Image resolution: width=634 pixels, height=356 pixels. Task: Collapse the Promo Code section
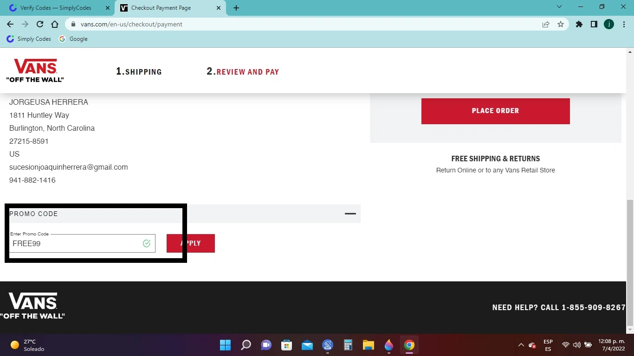(x=350, y=214)
